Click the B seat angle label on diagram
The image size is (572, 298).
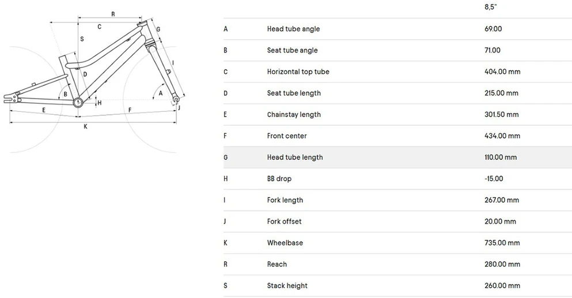coord(65,94)
